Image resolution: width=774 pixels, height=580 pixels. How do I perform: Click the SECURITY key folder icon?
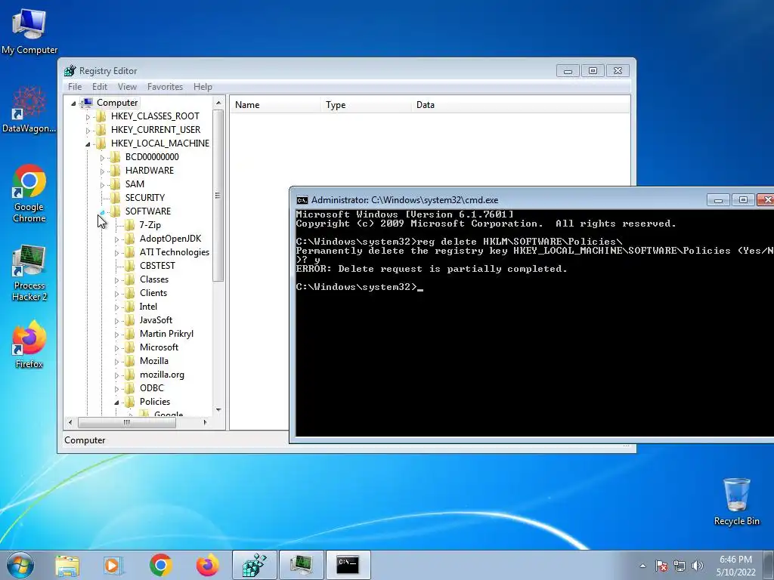(x=115, y=198)
